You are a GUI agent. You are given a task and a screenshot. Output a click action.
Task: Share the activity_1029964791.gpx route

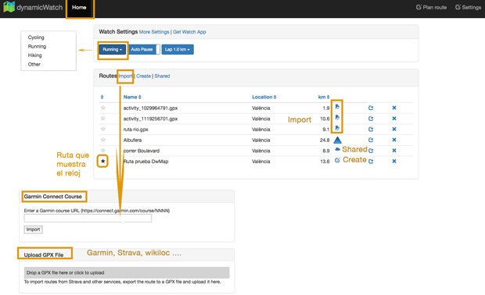[371, 108]
